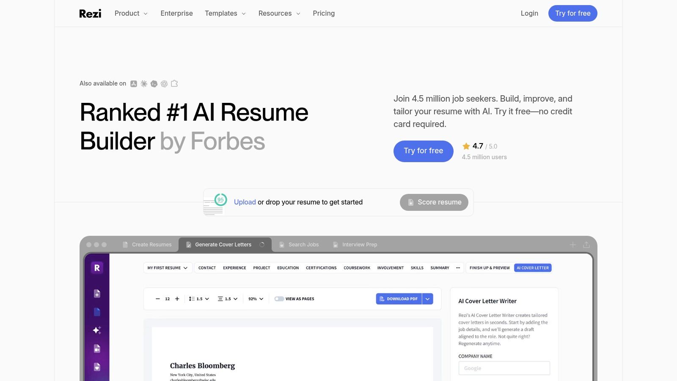Open the Login link

(x=529, y=14)
